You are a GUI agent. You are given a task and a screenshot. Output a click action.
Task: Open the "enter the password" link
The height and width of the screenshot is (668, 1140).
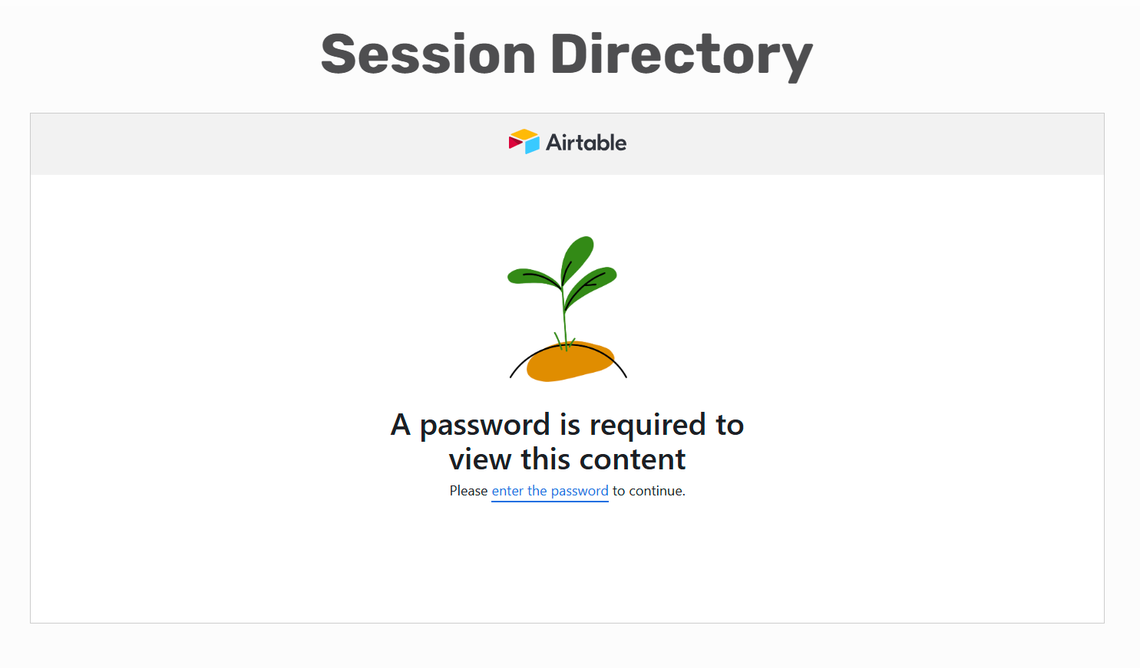click(x=550, y=491)
